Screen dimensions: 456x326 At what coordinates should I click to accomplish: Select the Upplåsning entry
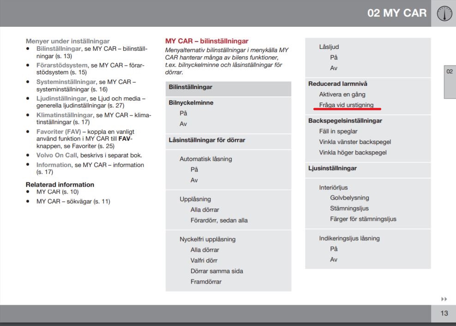click(x=195, y=199)
